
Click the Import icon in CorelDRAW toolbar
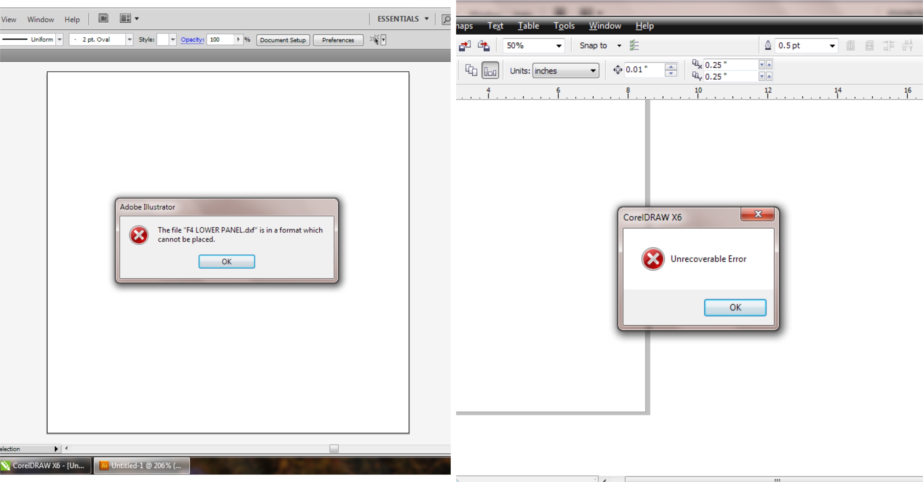click(464, 46)
